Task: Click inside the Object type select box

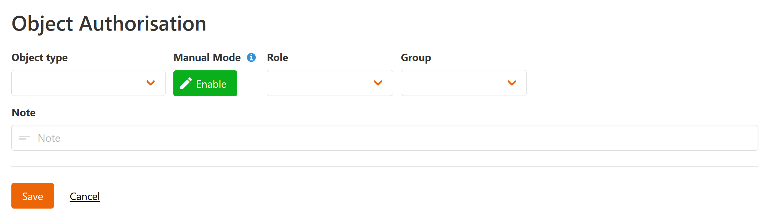Action: pos(78,83)
